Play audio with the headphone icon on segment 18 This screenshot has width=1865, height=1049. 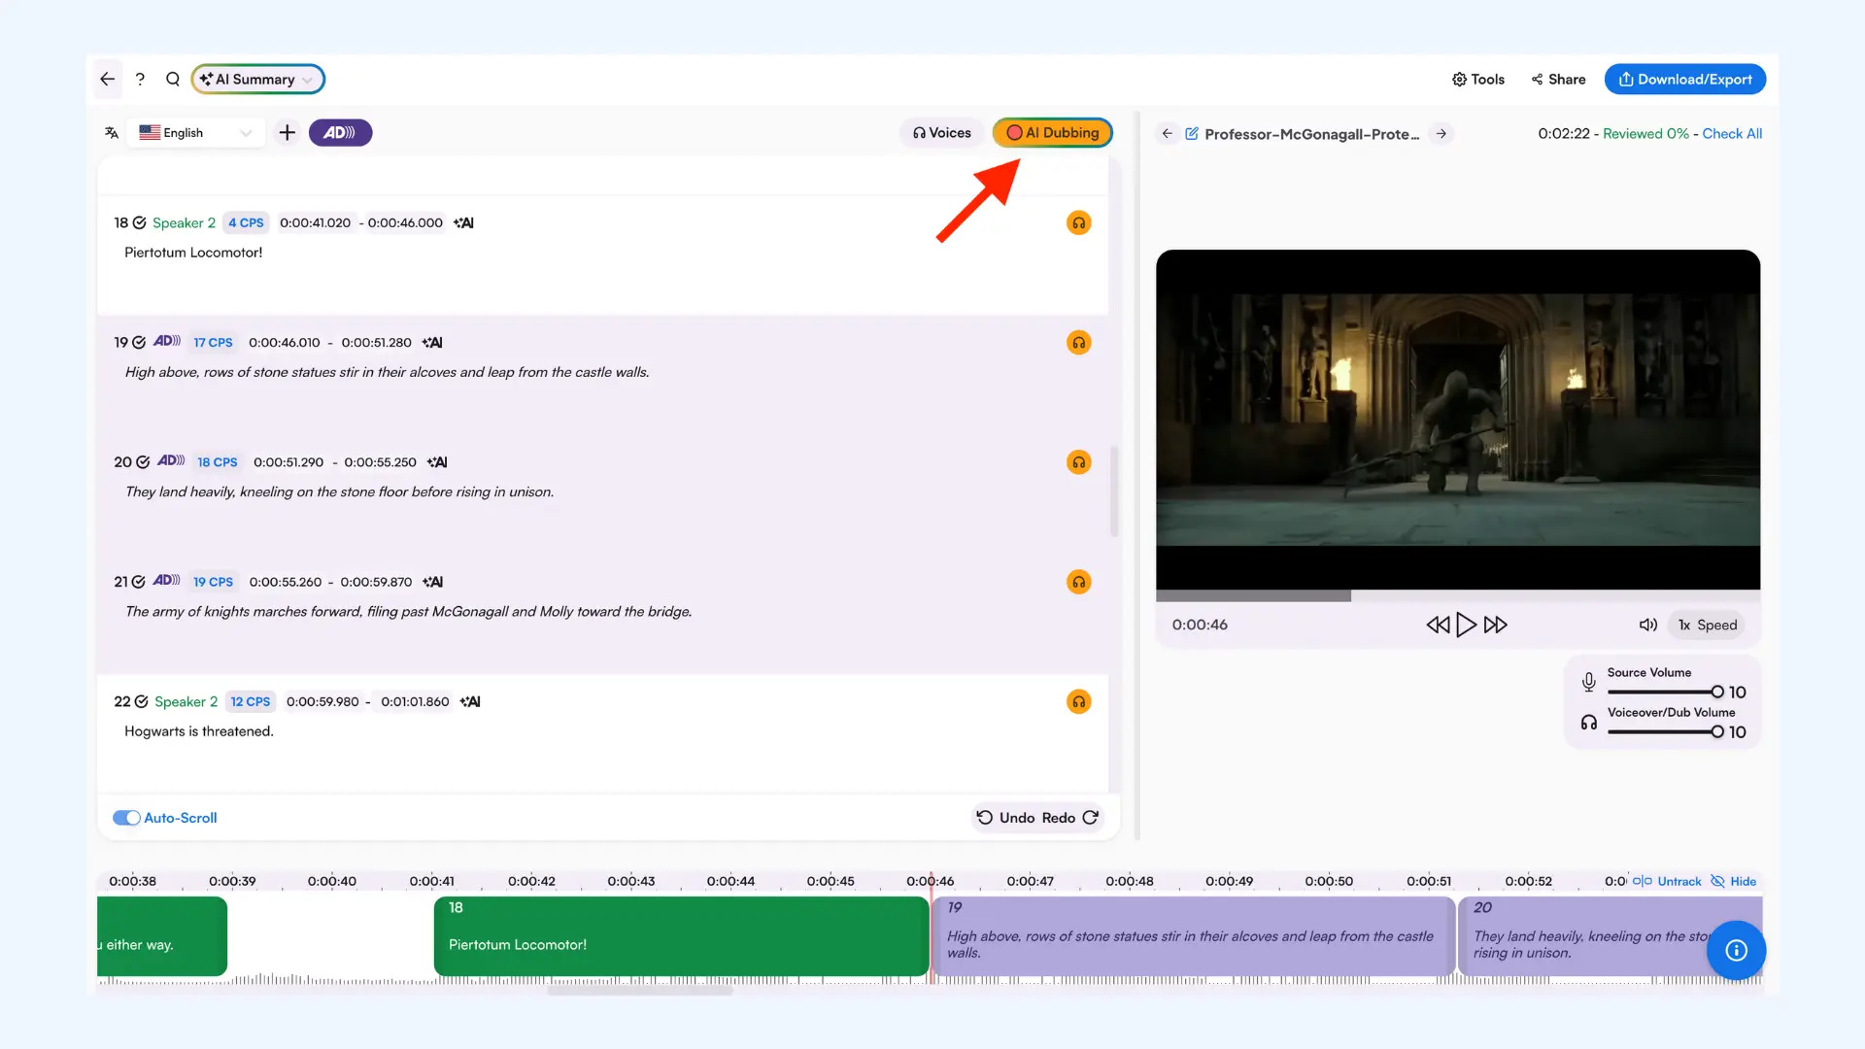[x=1078, y=222]
